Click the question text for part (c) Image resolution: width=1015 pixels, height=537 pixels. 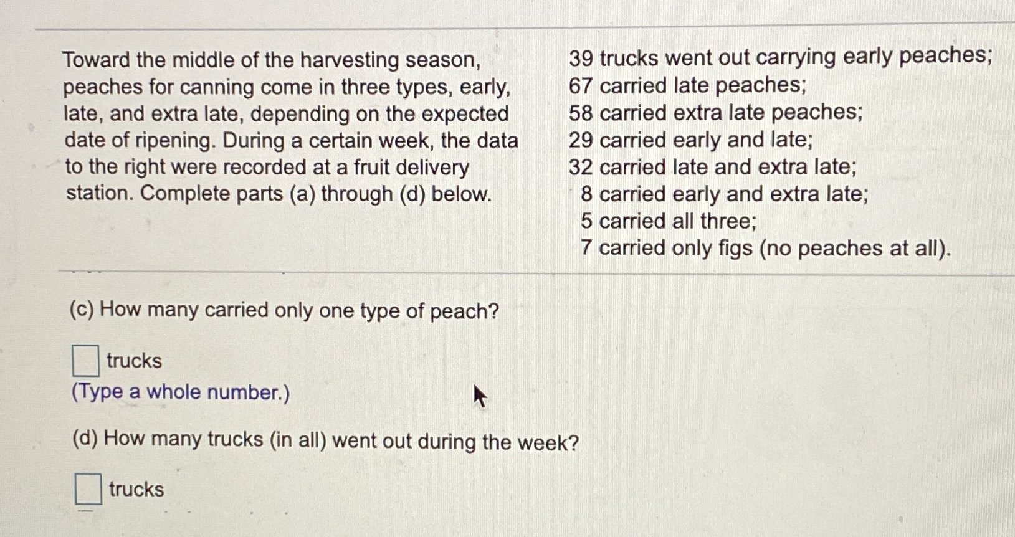point(284,310)
